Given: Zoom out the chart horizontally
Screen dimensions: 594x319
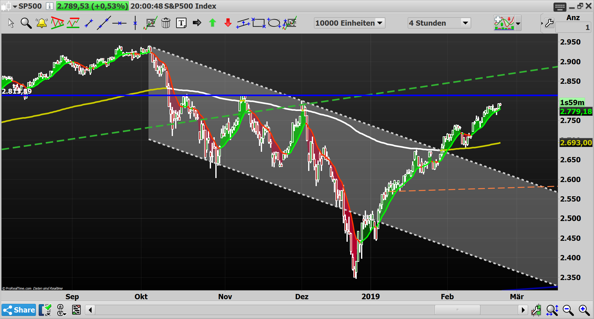Looking at the screenshot, I should pos(568,310).
